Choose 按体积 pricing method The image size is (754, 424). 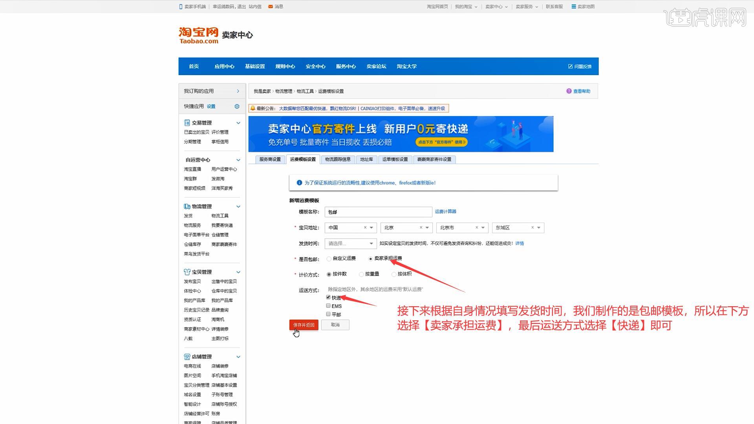[394, 274]
